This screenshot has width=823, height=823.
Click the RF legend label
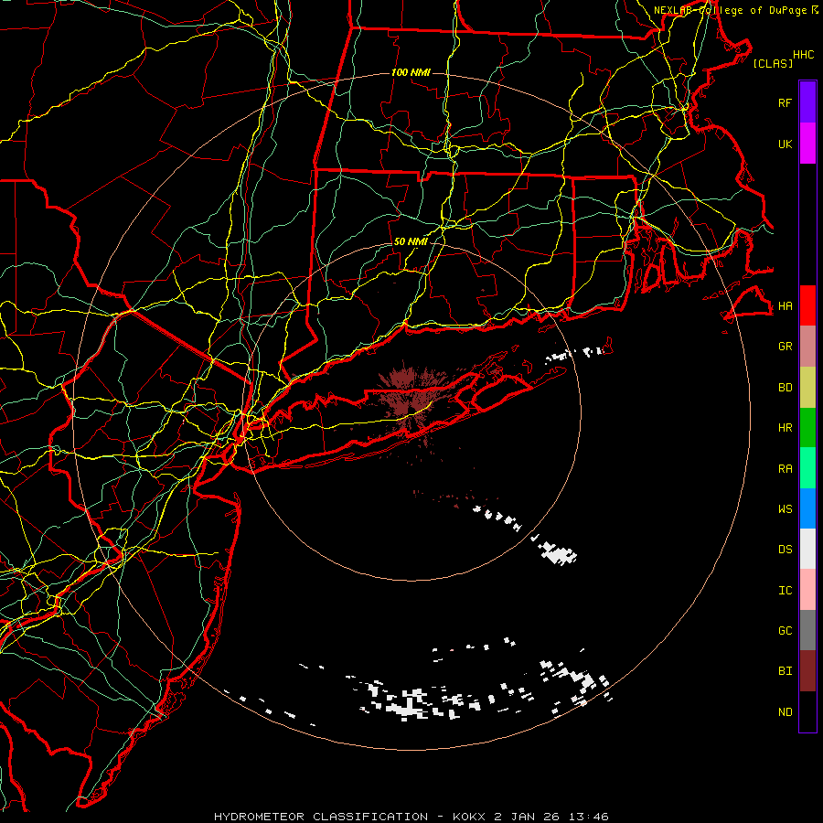pos(785,102)
